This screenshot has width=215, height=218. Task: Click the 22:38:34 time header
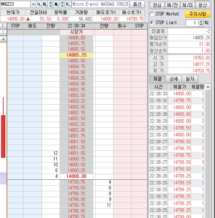(76, 26)
